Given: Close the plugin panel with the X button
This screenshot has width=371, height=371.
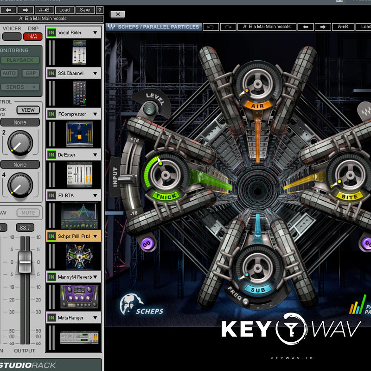Looking at the screenshot, I should pos(118,14).
